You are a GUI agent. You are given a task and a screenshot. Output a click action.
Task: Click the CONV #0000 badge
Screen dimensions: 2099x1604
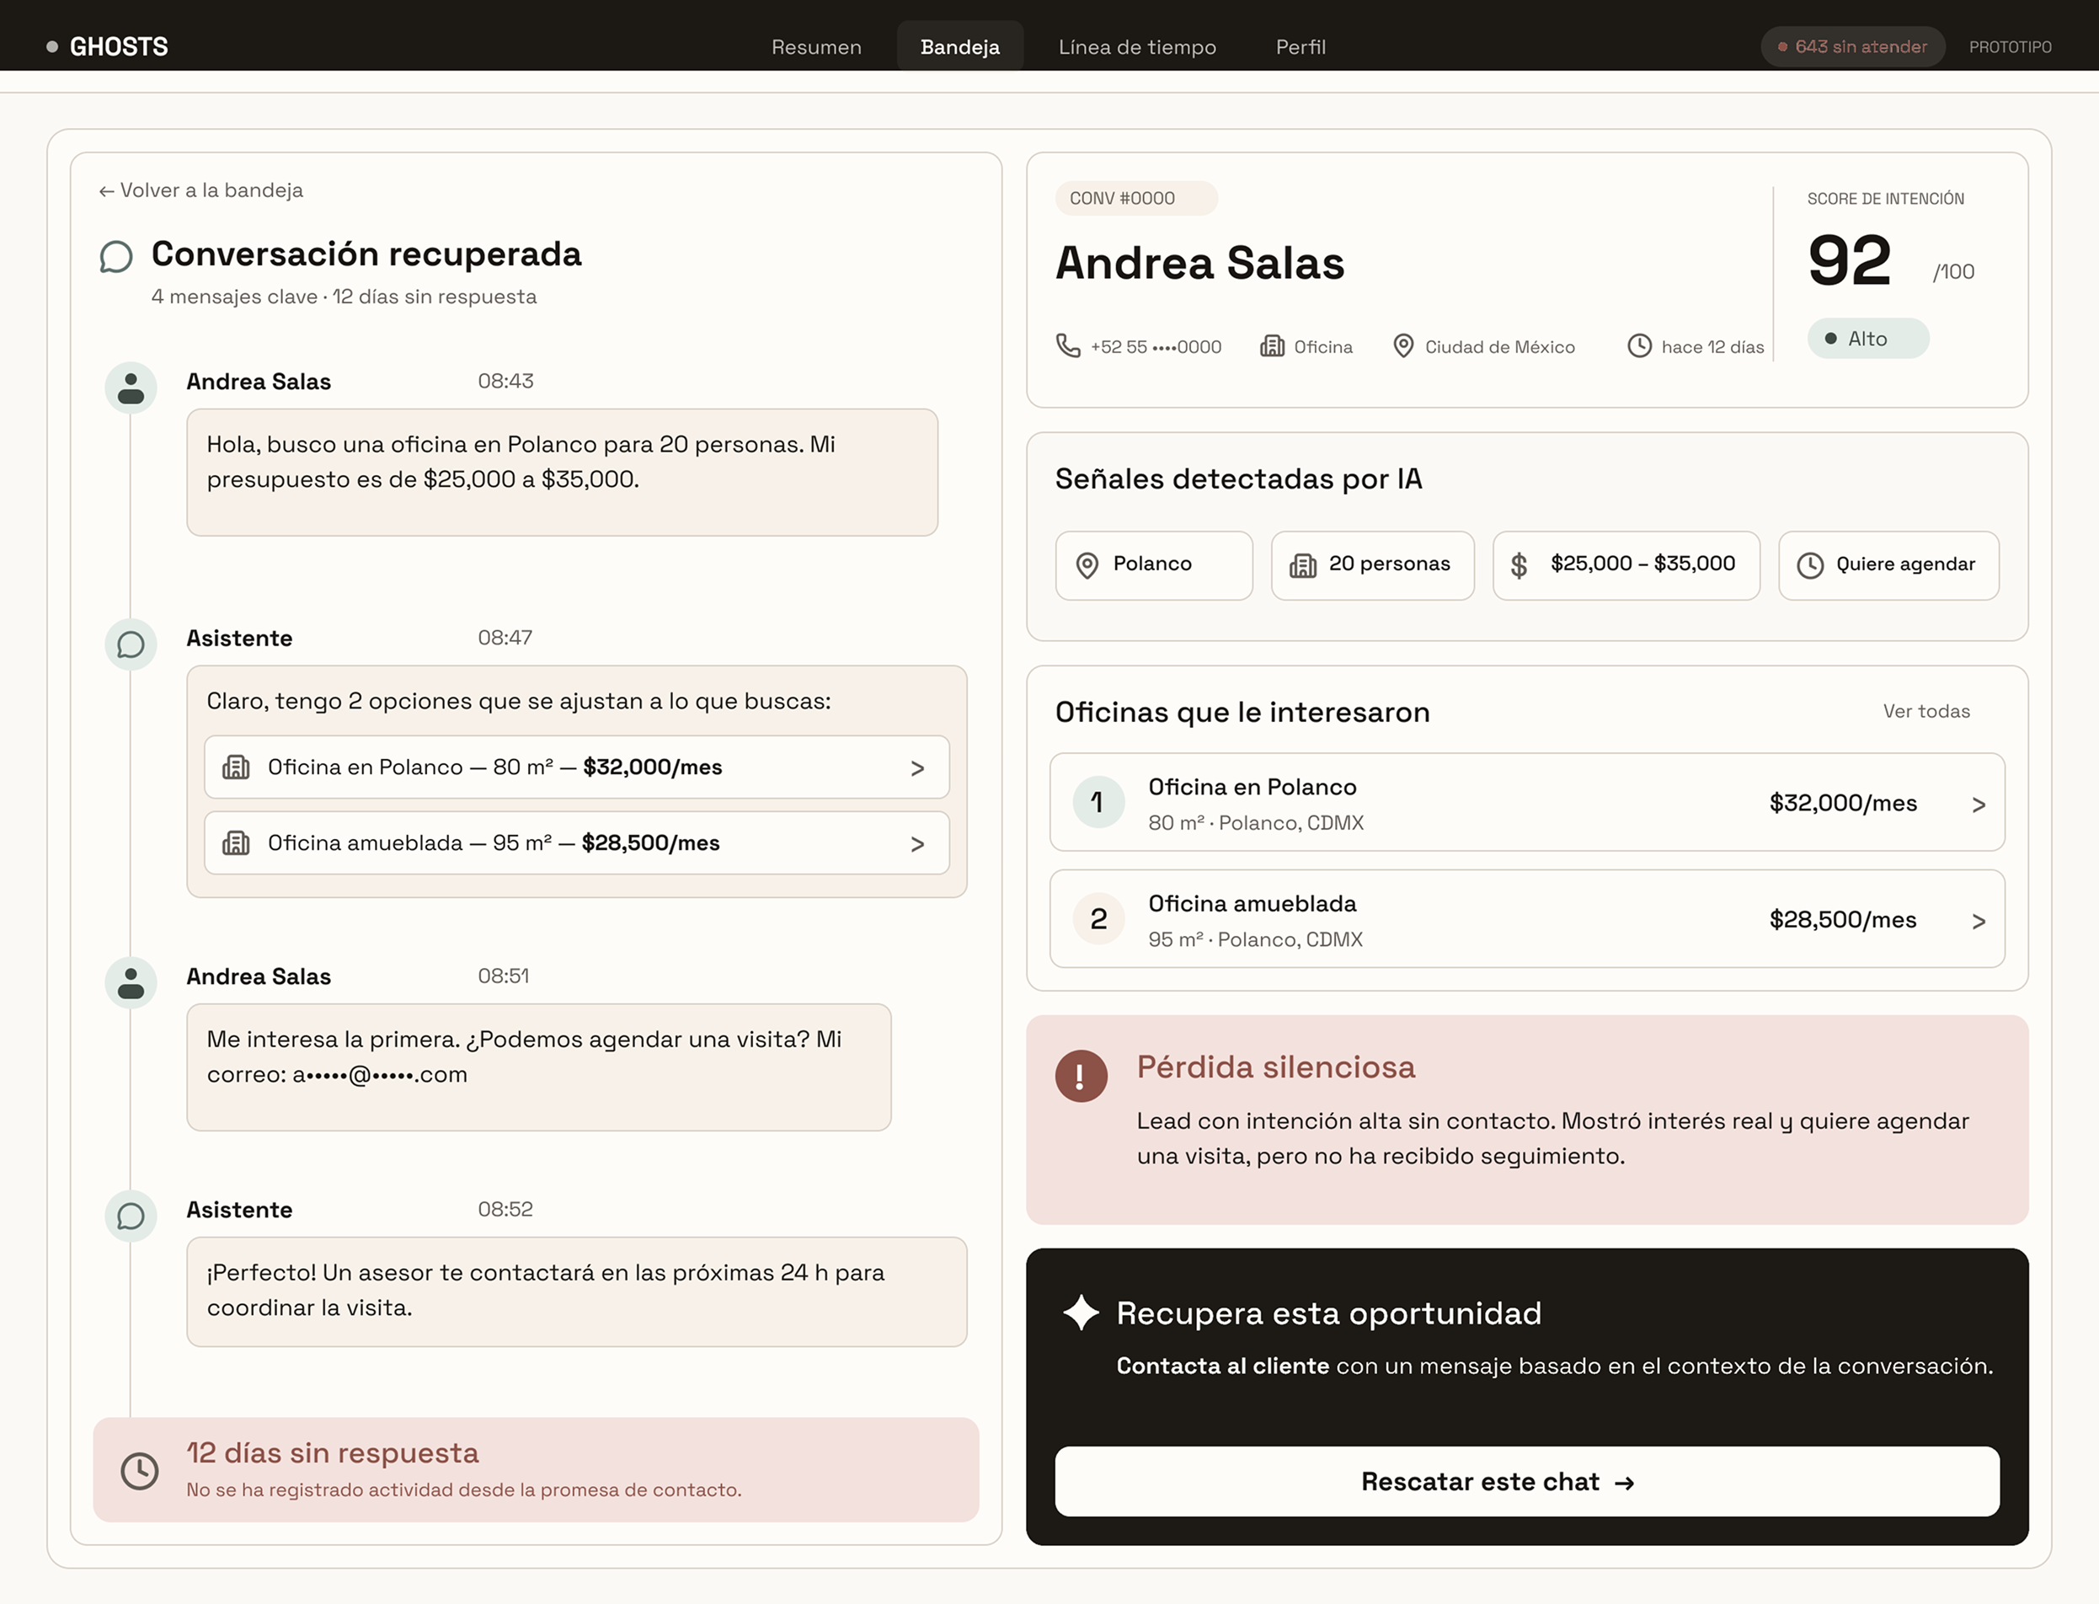[1136, 199]
